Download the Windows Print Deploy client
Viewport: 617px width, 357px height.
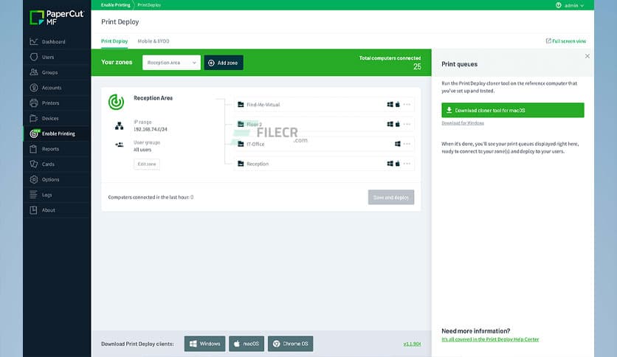[204, 344]
